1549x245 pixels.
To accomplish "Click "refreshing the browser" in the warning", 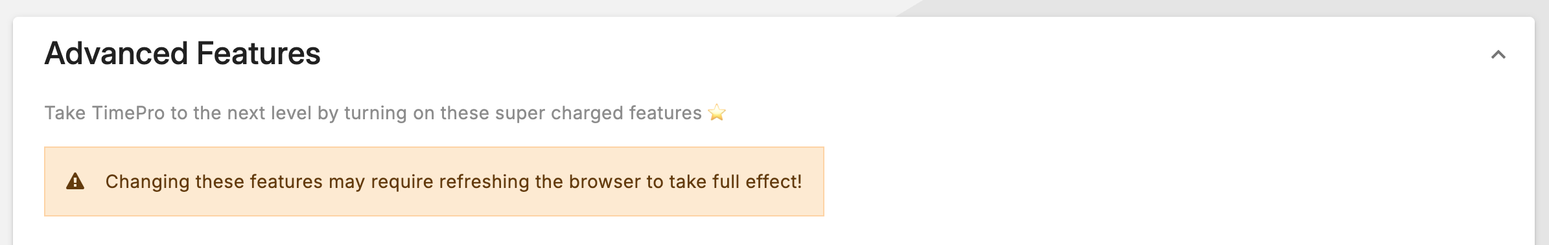I will click(x=541, y=181).
